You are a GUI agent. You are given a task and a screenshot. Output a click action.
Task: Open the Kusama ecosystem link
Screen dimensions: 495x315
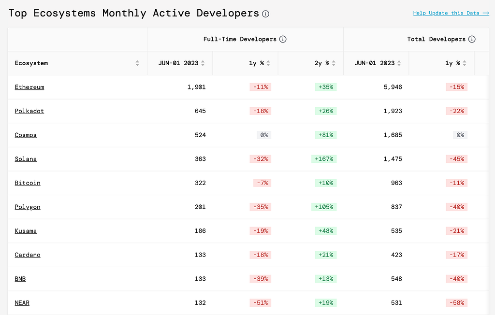click(x=26, y=231)
